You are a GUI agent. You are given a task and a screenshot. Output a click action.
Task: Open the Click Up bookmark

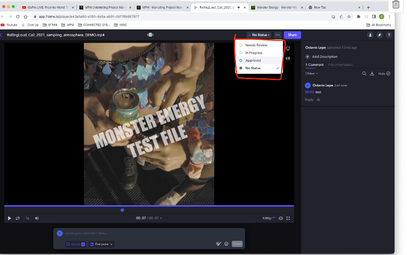point(30,25)
